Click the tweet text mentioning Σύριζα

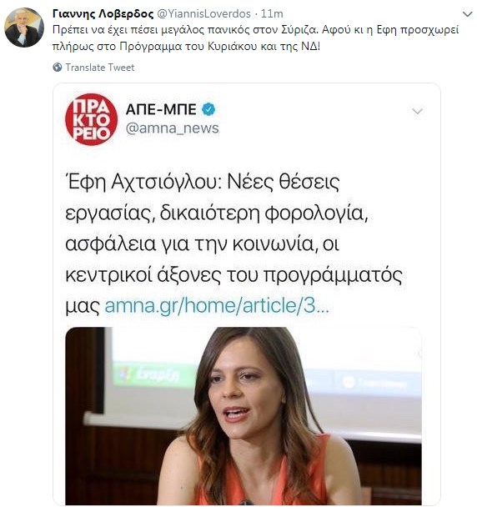click(x=256, y=38)
